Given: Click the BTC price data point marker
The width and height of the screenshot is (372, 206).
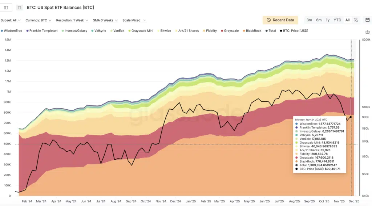Looking at the screenshot, I should coord(351,117).
